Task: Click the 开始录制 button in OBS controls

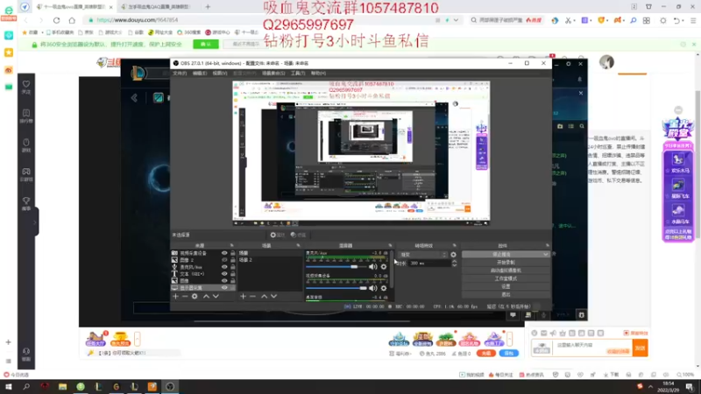Action: click(x=506, y=262)
